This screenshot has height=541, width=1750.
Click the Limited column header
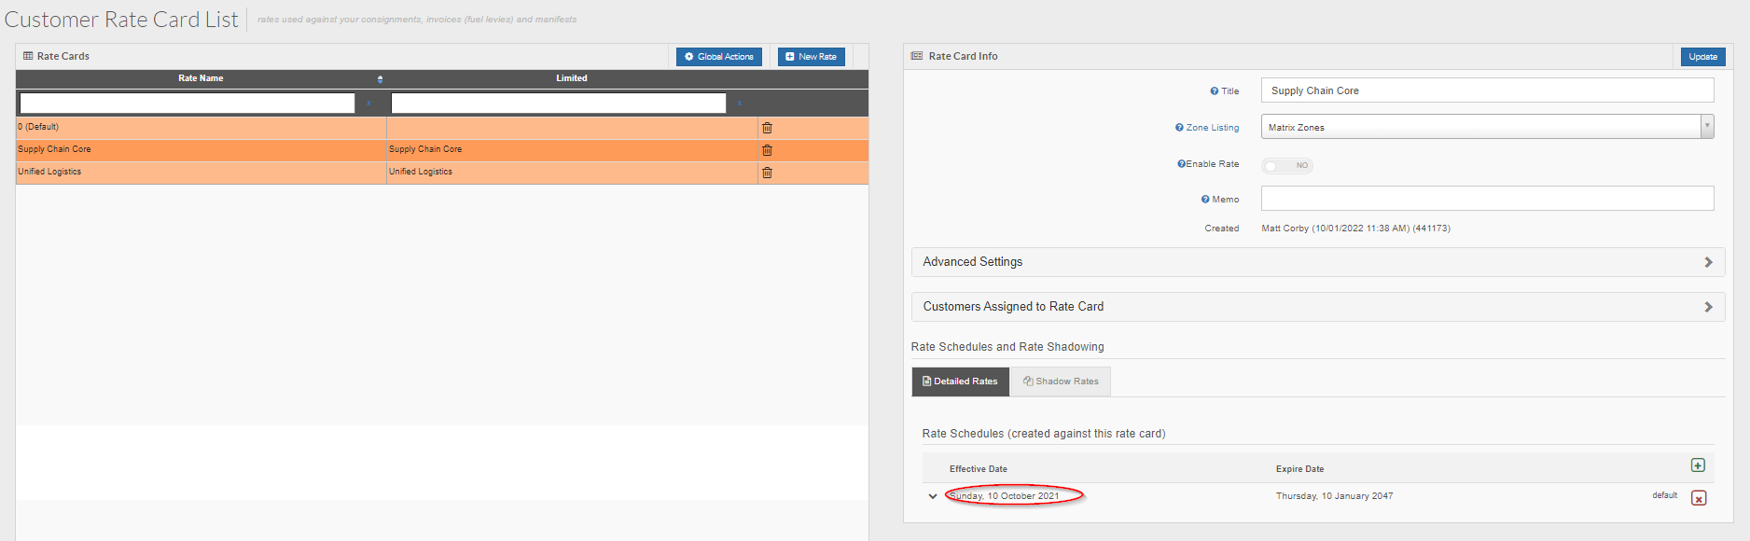click(x=572, y=78)
